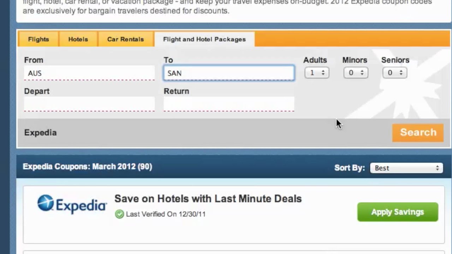
Task: Open the Flight and Hotel Packages tab
Action: [x=204, y=39]
